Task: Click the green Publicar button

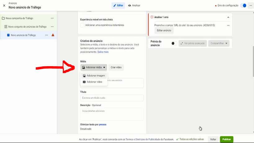Action: click(x=226, y=139)
